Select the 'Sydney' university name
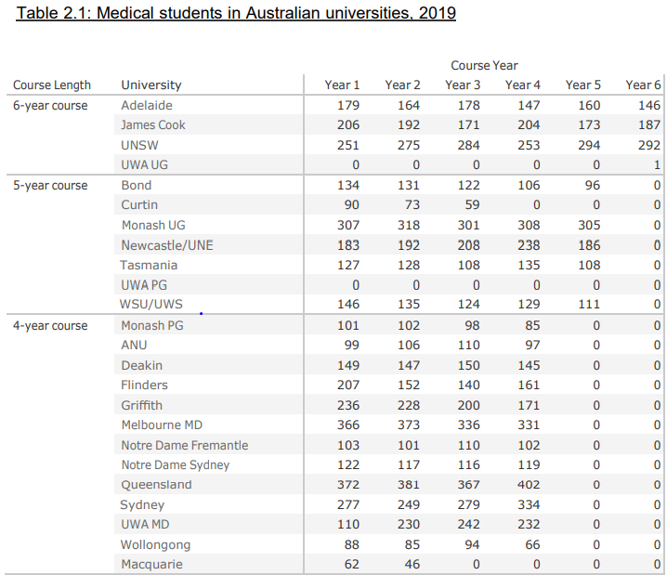Screen dimensions: 667x575 [142, 505]
